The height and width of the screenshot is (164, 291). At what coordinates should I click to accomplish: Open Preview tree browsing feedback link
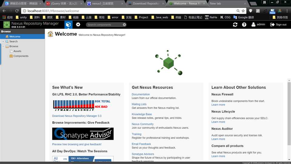pyautogui.click(x=77, y=144)
